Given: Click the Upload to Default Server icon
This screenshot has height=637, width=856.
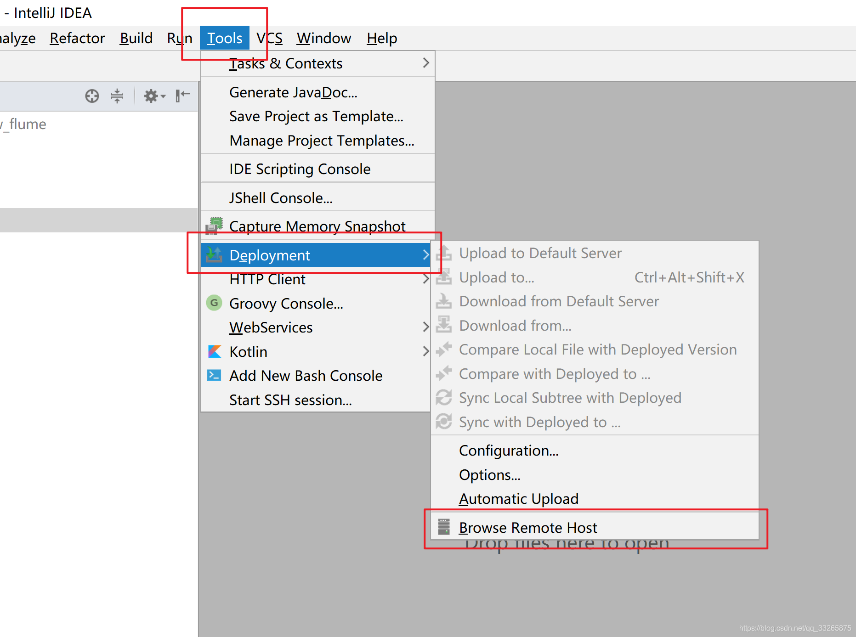Looking at the screenshot, I should click(444, 253).
